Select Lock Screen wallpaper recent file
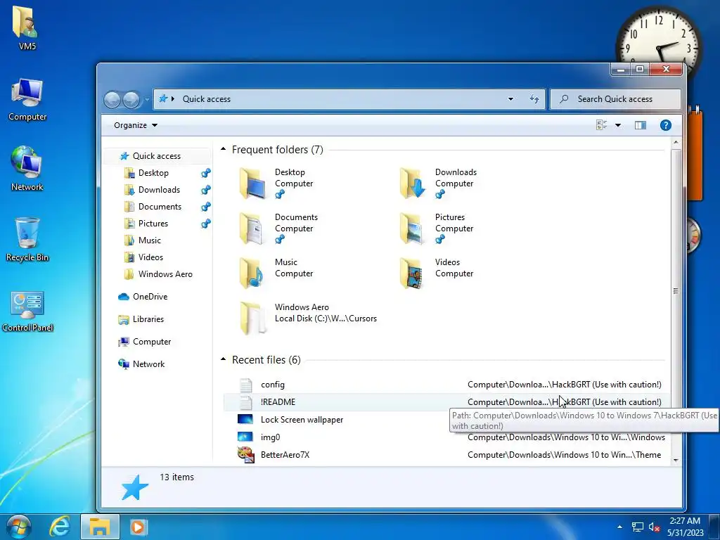720x540 pixels. [302, 420]
